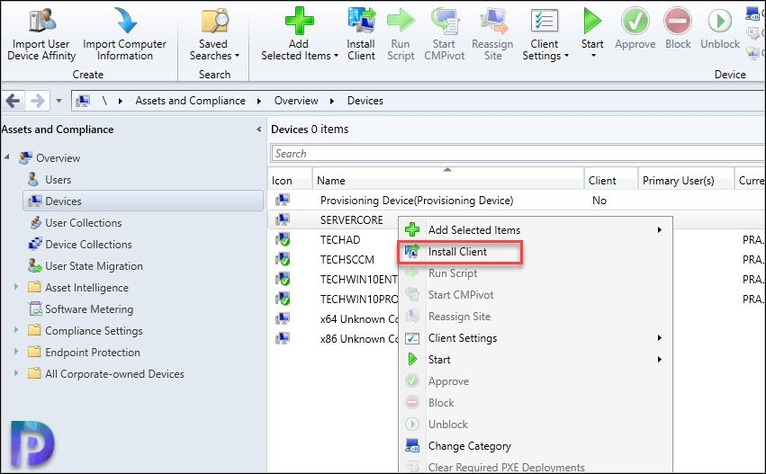Click Import User Device Affinity icon
Screen dimensions: 766x474
point(42,20)
